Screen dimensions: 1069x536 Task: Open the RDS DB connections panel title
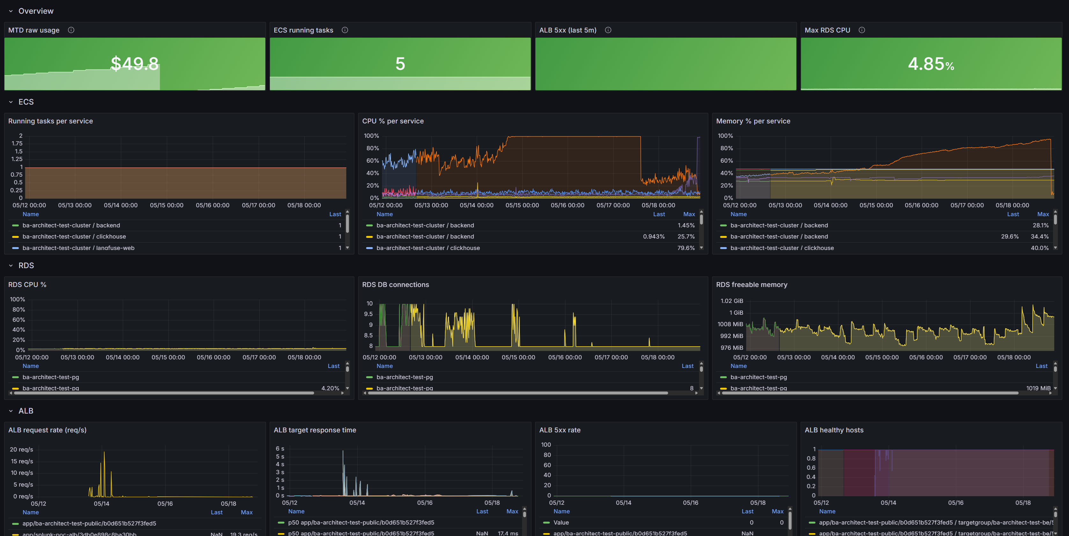pyautogui.click(x=395, y=285)
